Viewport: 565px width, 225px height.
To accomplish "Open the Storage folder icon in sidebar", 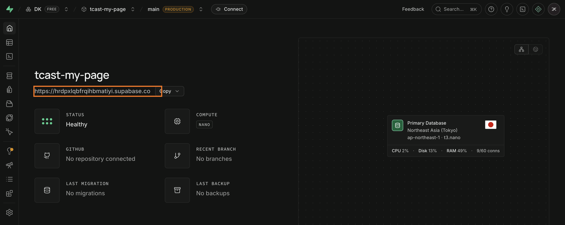I will tap(9, 104).
